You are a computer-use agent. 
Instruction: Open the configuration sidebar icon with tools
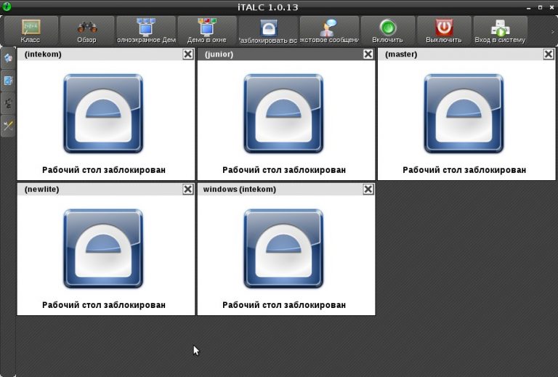pos(8,126)
